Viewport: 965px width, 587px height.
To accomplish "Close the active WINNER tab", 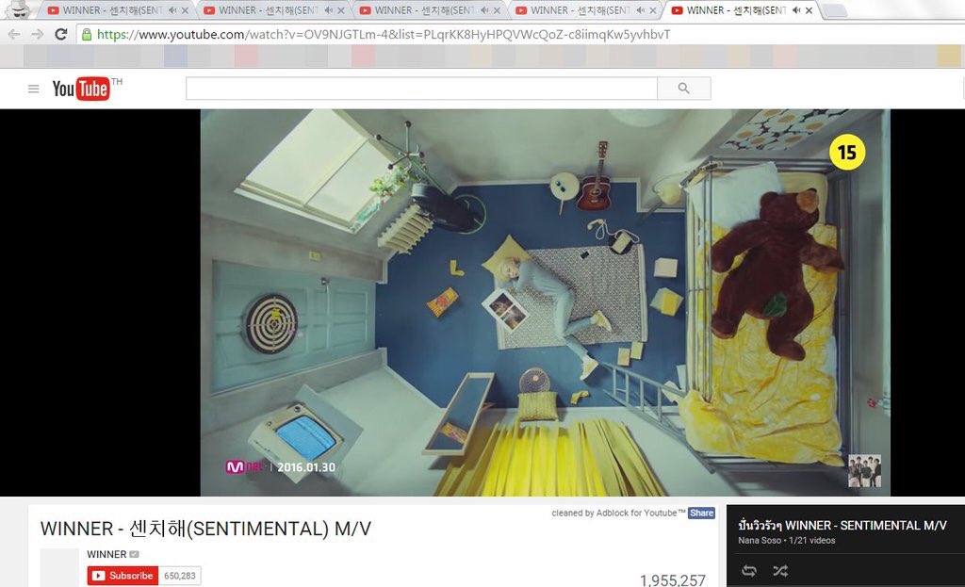I will click(809, 10).
